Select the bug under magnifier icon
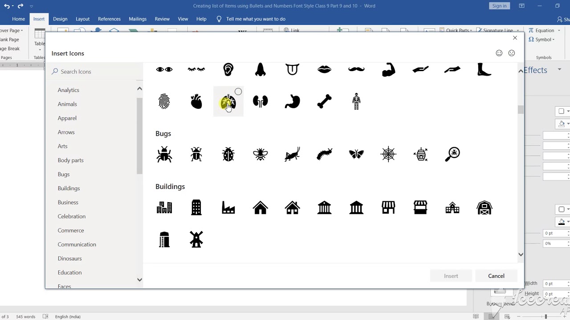The image size is (570, 320). tap(452, 154)
